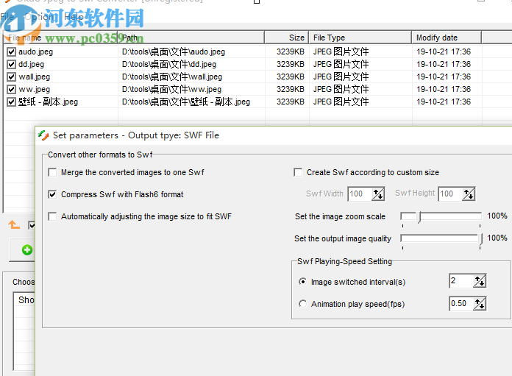Click the animation play speed spinner
Screen dimensions: 512x376
480,304
